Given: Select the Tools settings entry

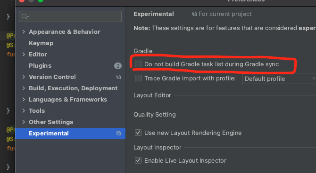Looking at the screenshot, I should (x=37, y=111).
